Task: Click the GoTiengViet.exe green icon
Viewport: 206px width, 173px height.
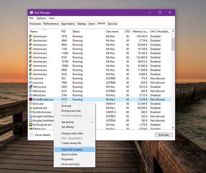Action: [31, 125]
